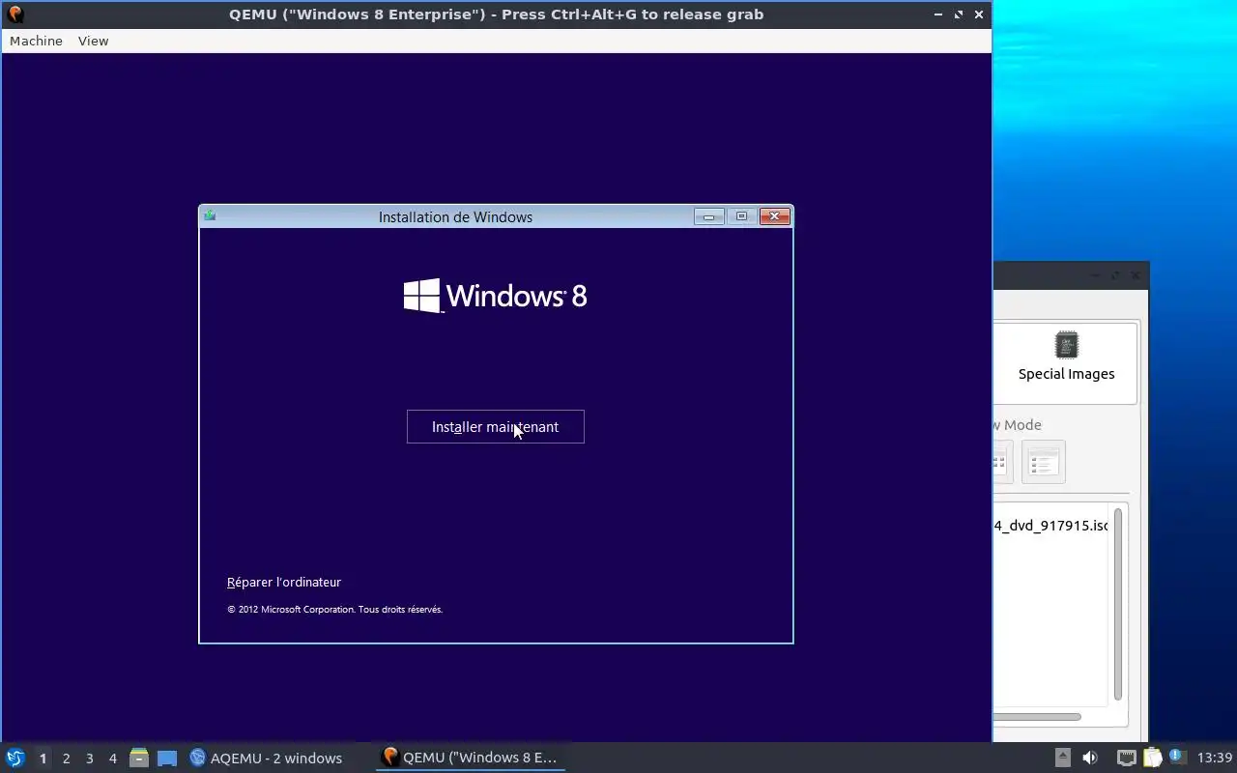Screen dimensions: 1237x773
Task: Open the Lubuntu start menu icon
Action: pyautogui.click(x=15, y=758)
